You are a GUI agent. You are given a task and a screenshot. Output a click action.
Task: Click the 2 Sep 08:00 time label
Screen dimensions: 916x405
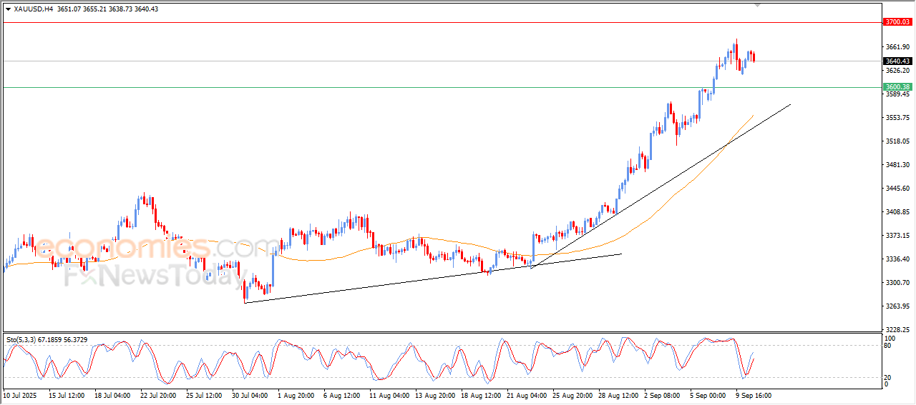pos(661,394)
